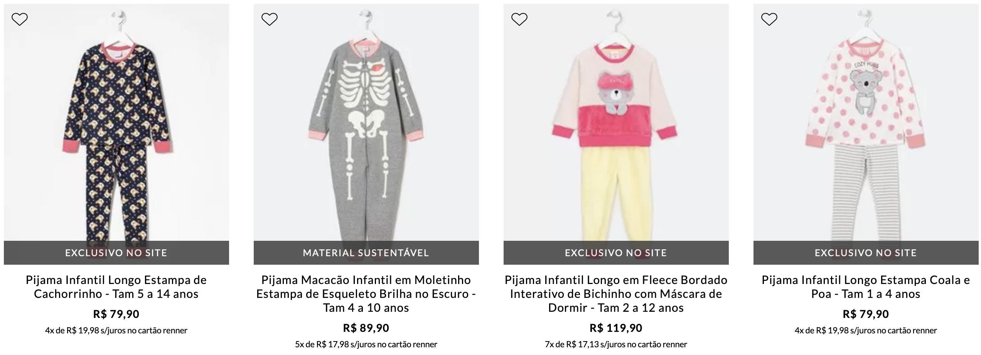Add fleece sleep mask pajama to wishlist heart
Screen dimensions: 981x355
[x=519, y=19]
